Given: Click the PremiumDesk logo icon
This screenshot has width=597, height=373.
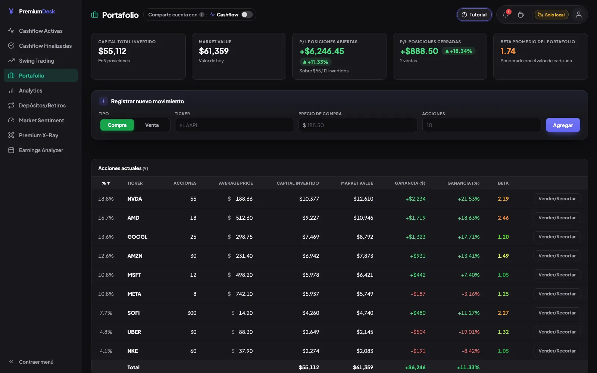Looking at the screenshot, I should [11, 11].
